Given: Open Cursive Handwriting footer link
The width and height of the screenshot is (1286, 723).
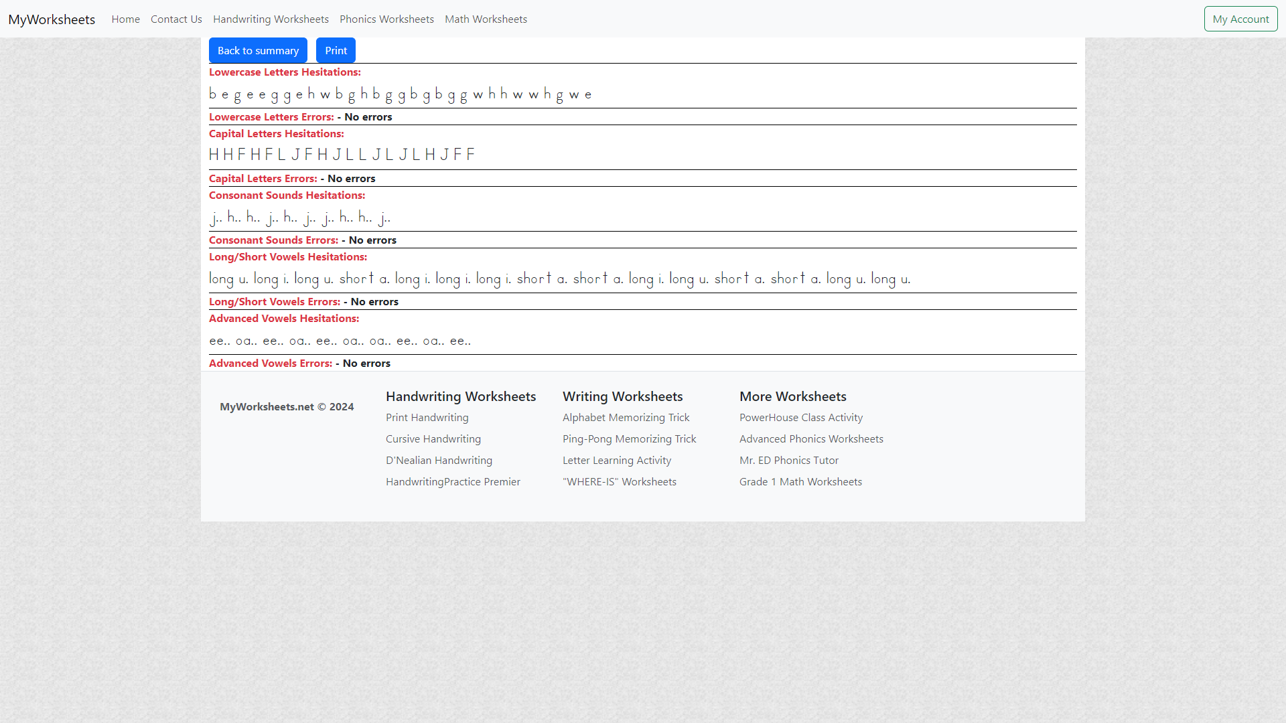Looking at the screenshot, I should point(433,439).
